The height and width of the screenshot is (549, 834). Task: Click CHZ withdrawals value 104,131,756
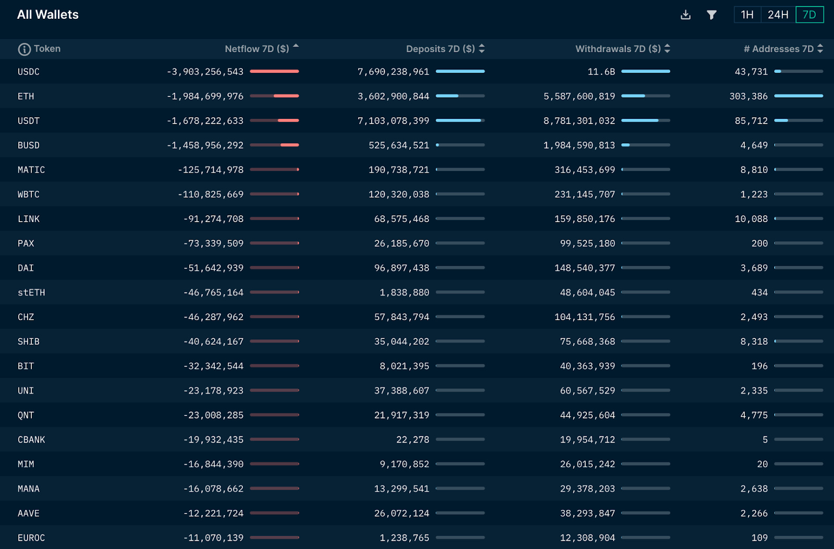(585, 316)
